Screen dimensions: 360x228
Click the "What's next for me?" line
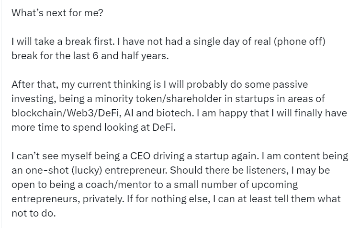click(x=57, y=13)
